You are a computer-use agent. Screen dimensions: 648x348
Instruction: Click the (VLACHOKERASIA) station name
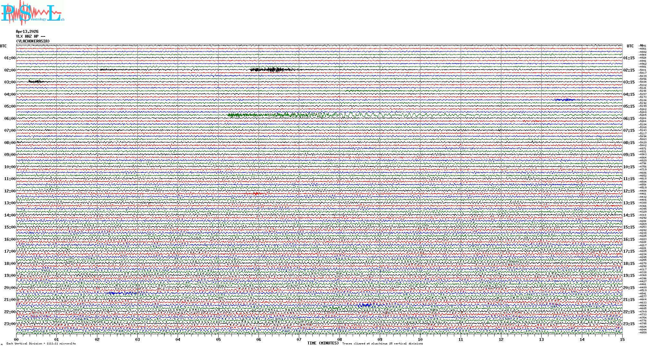tap(33, 41)
